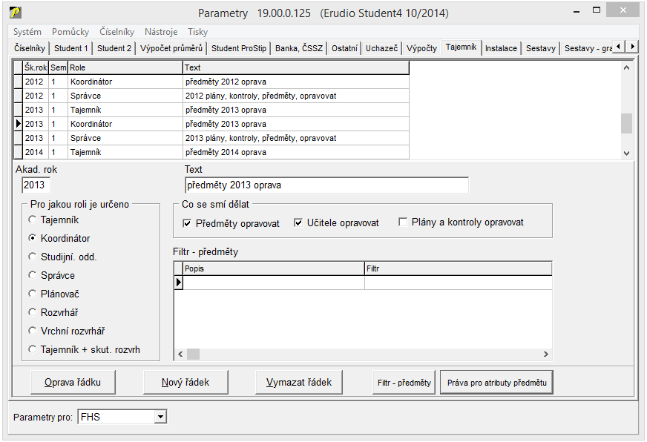
Task: Click the roles table vertical scrollbar thumb
Action: coord(626,123)
